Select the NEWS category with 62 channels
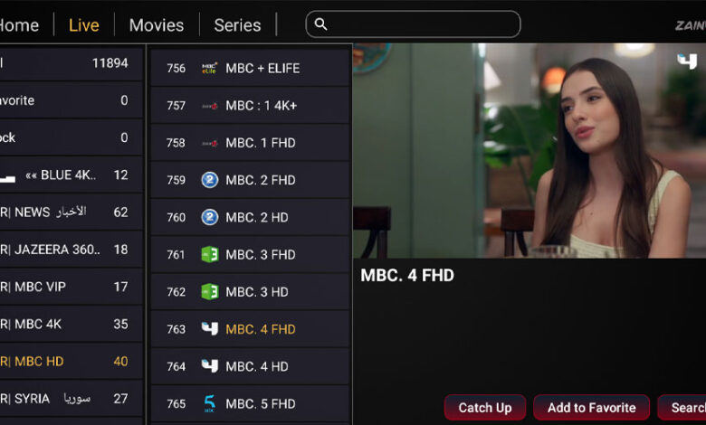706x425 pixels. pos(72,212)
